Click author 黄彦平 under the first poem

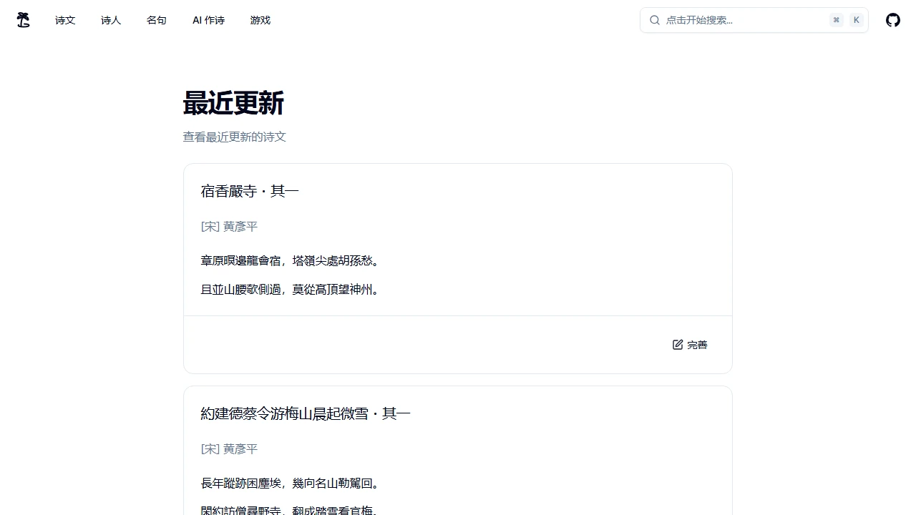(240, 227)
